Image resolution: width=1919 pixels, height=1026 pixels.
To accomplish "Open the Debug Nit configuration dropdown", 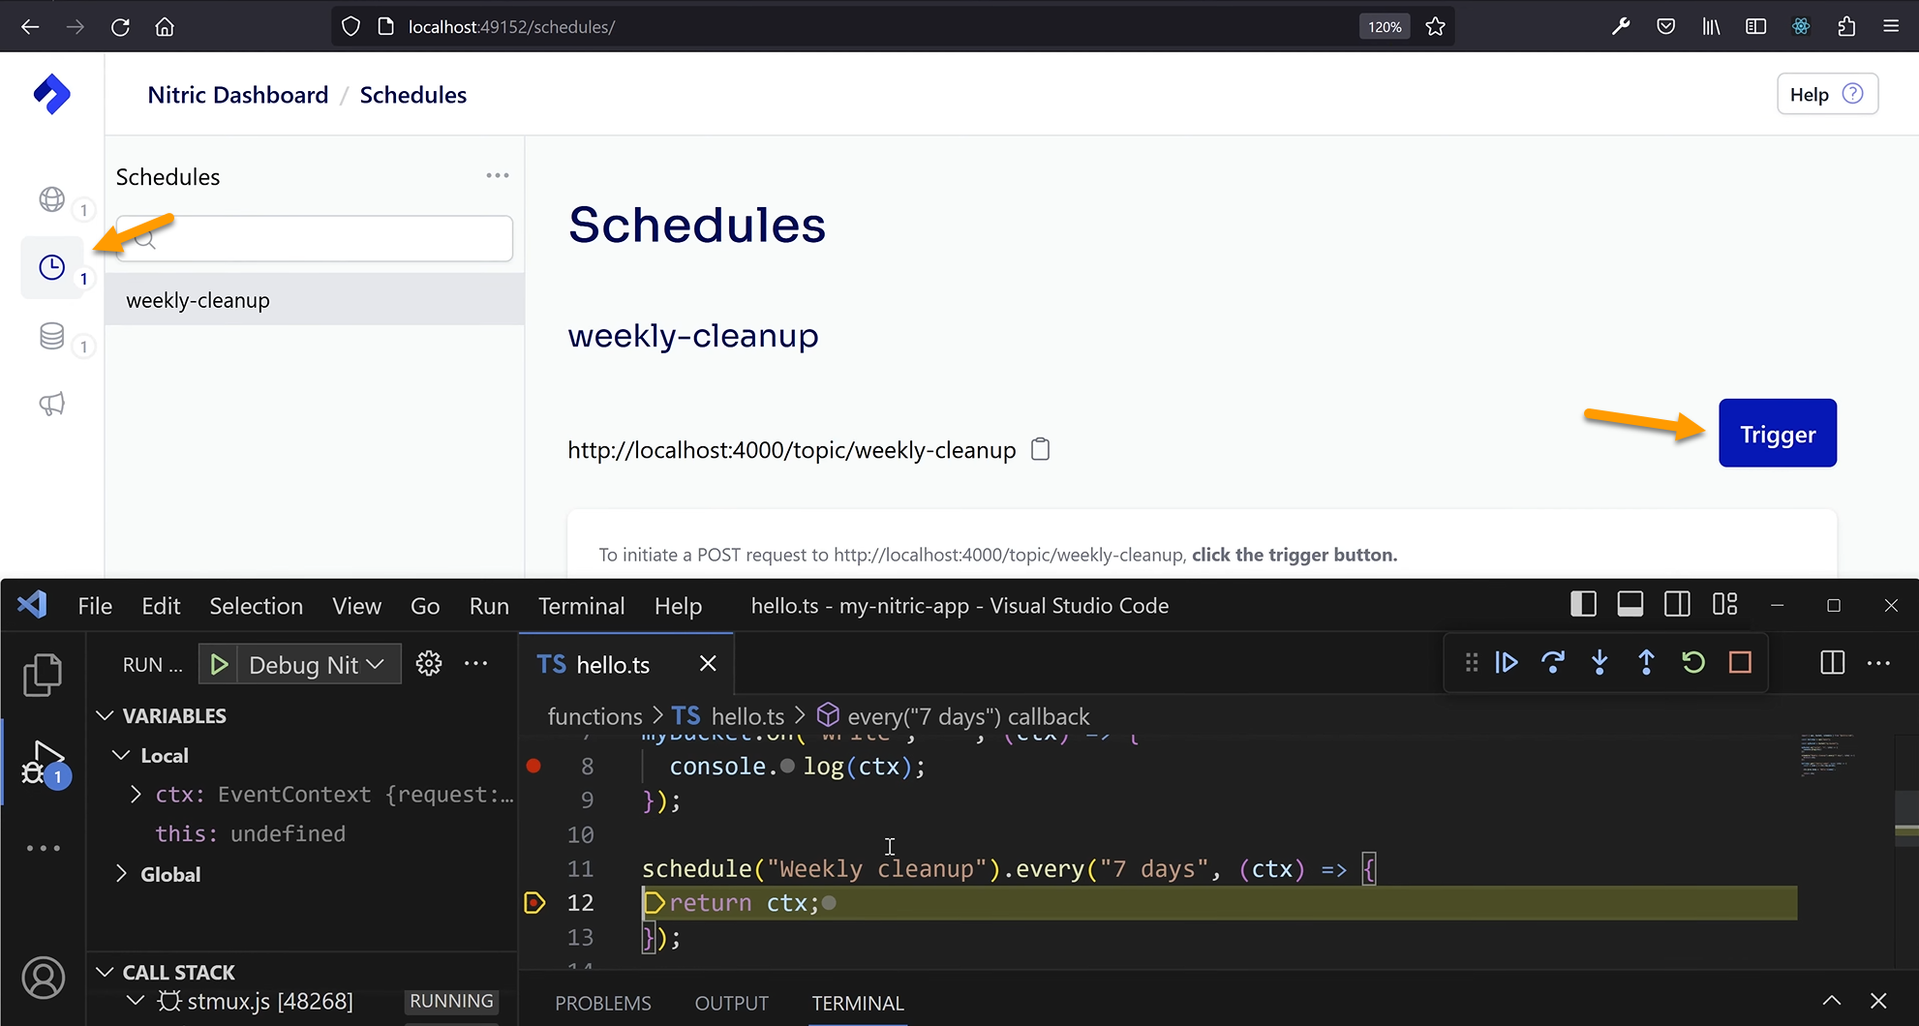I will pyautogui.click(x=377, y=664).
